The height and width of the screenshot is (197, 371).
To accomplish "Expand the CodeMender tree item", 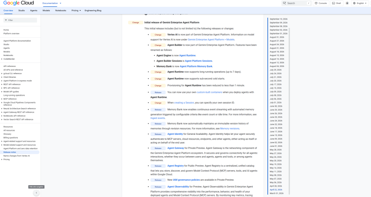I will pyautogui.click(x=2, y=59).
